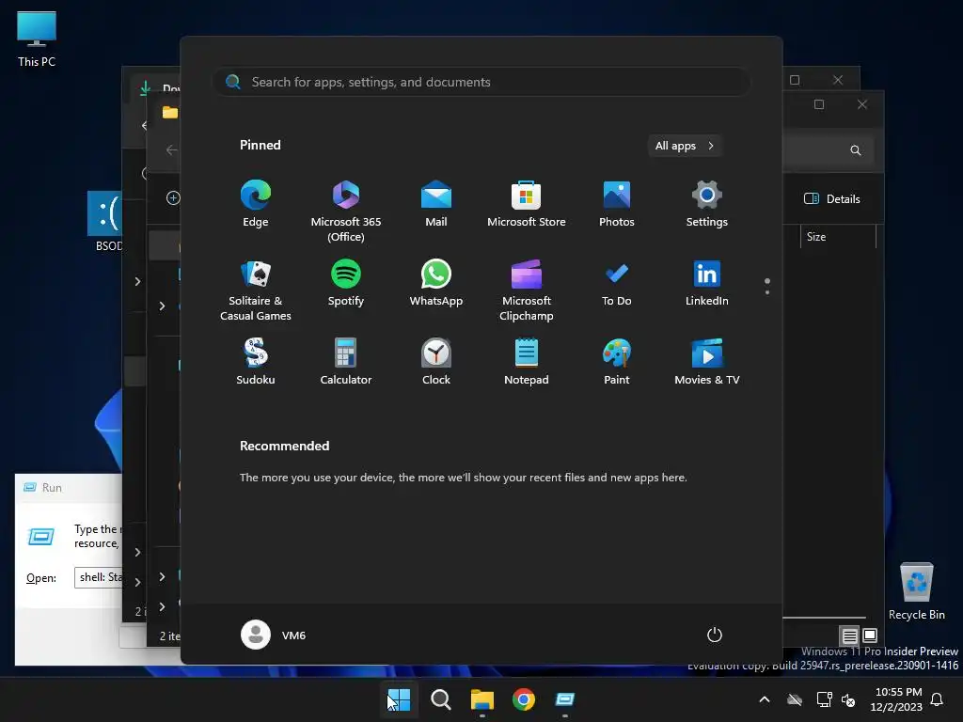This screenshot has width=963, height=722.
Task: Open Paint
Action: click(617, 362)
